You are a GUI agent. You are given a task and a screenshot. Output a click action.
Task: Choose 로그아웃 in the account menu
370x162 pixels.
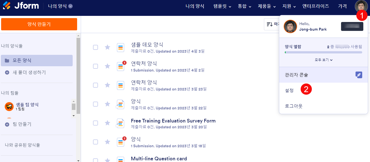[324, 106]
